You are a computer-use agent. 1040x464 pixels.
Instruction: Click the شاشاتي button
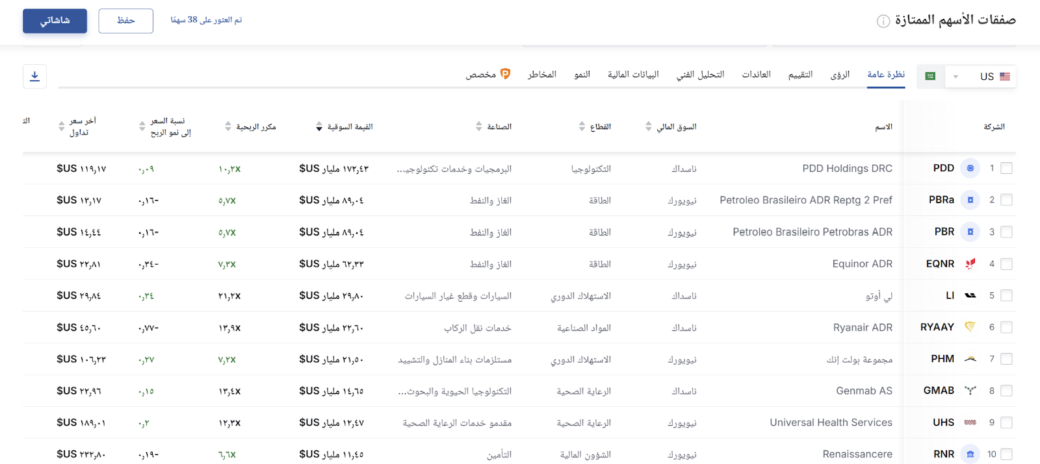click(x=55, y=21)
